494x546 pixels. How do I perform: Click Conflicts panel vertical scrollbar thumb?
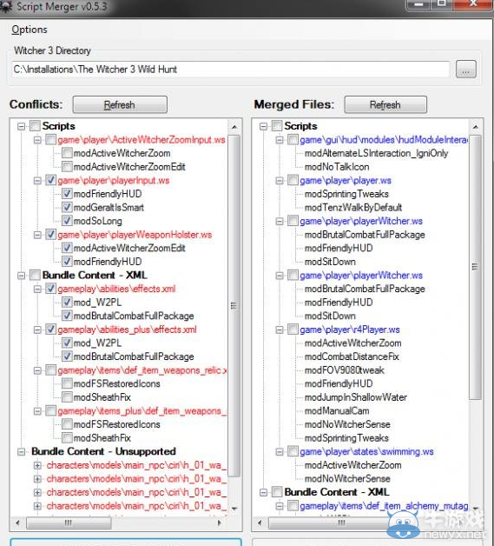234,306
